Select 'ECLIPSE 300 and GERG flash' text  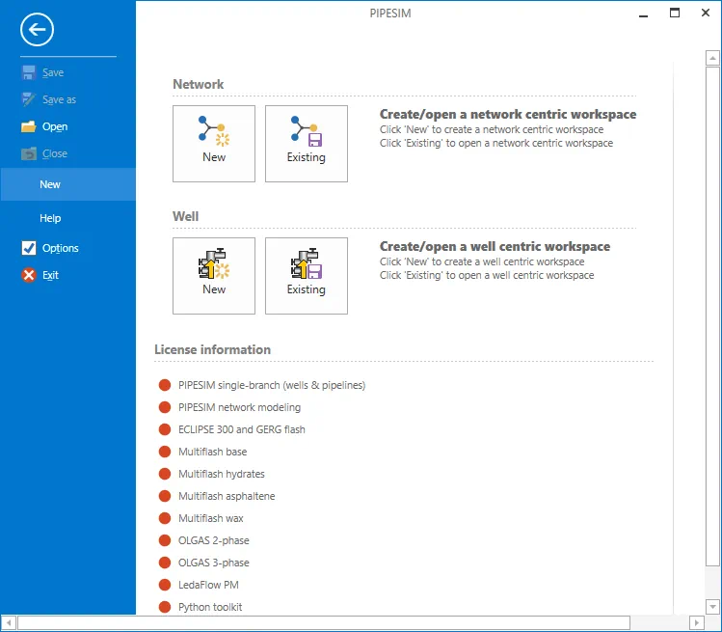tap(242, 429)
